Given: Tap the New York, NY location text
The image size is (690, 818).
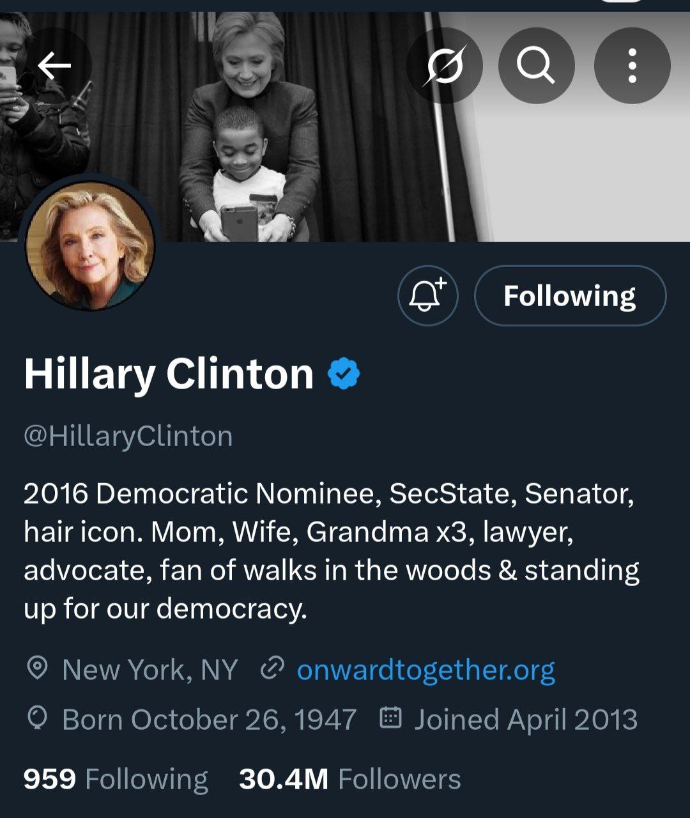Looking at the screenshot, I should [150, 670].
